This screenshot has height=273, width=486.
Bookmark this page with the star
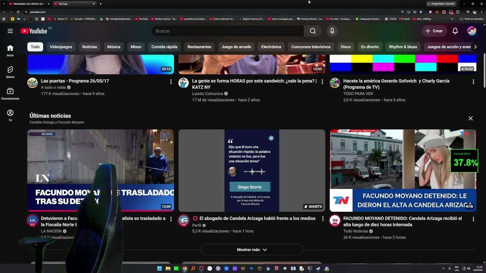[421, 12]
